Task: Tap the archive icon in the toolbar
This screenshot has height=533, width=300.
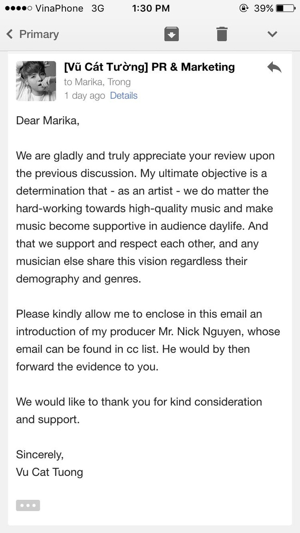Action: point(171,34)
